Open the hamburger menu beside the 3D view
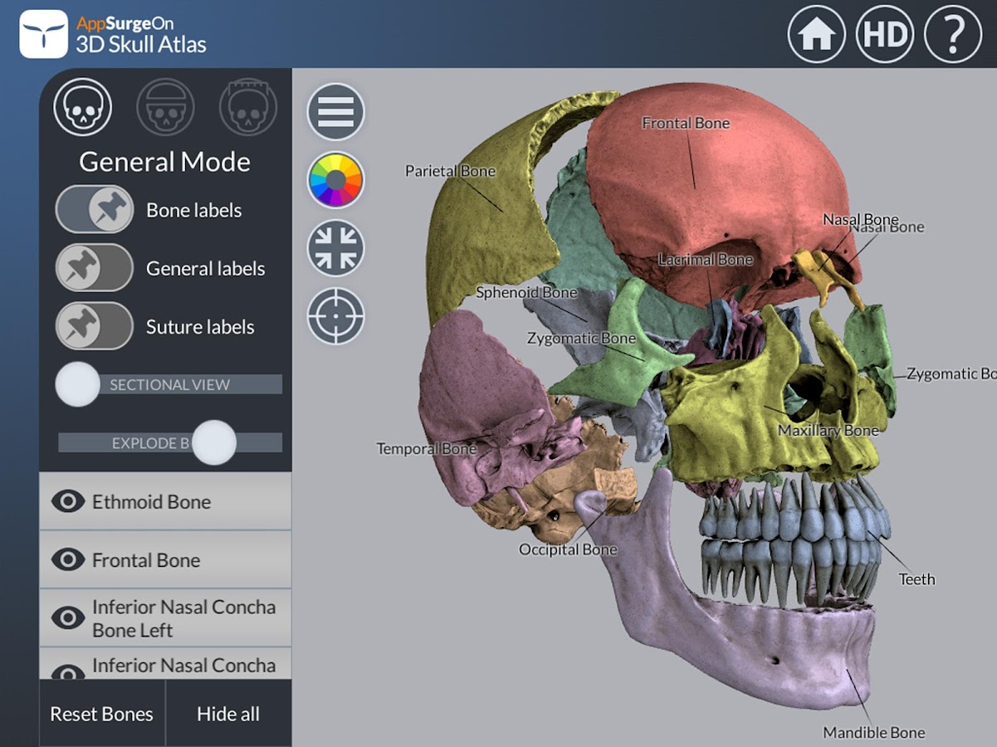Viewport: 997px width, 747px height. (x=335, y=110)
